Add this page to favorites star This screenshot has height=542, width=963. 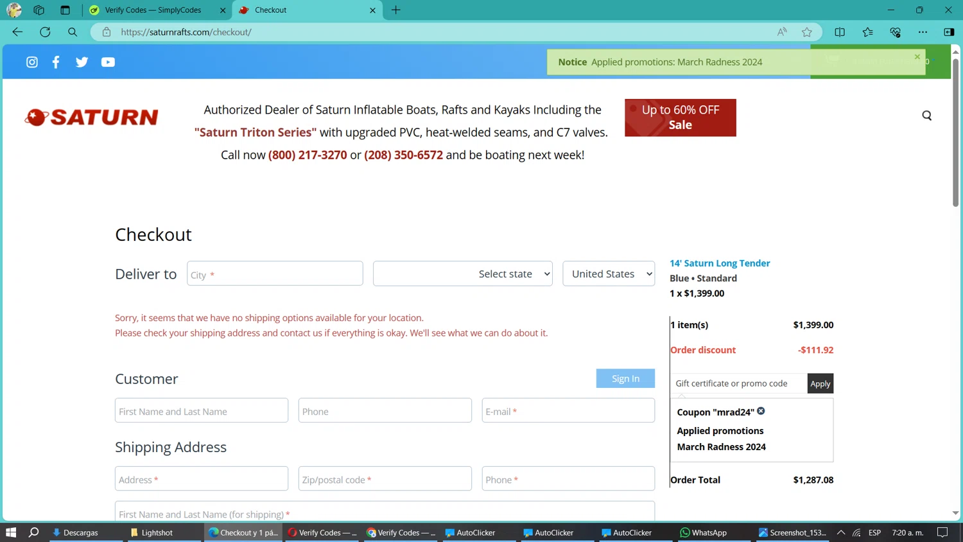tap(807, 32)
